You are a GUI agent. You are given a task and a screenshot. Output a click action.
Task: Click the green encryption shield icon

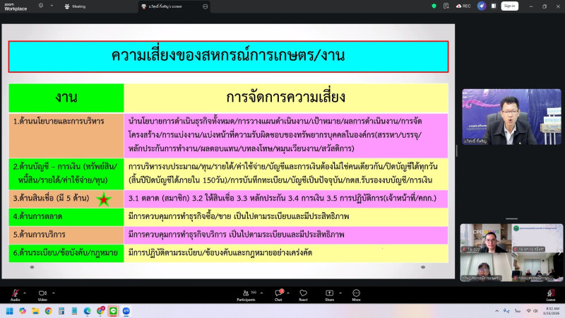(x=434, y=6)
